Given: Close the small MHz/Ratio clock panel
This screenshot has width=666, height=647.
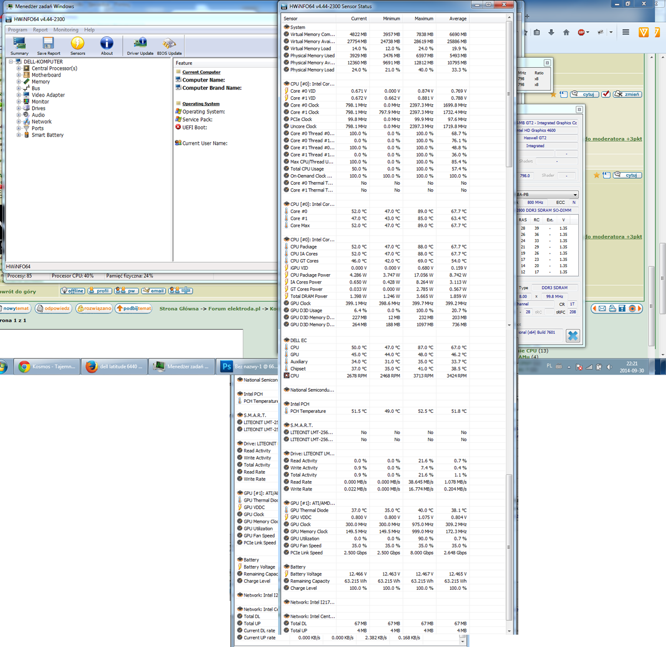Looking at the screenshot, I should click(x=547, y=63).
